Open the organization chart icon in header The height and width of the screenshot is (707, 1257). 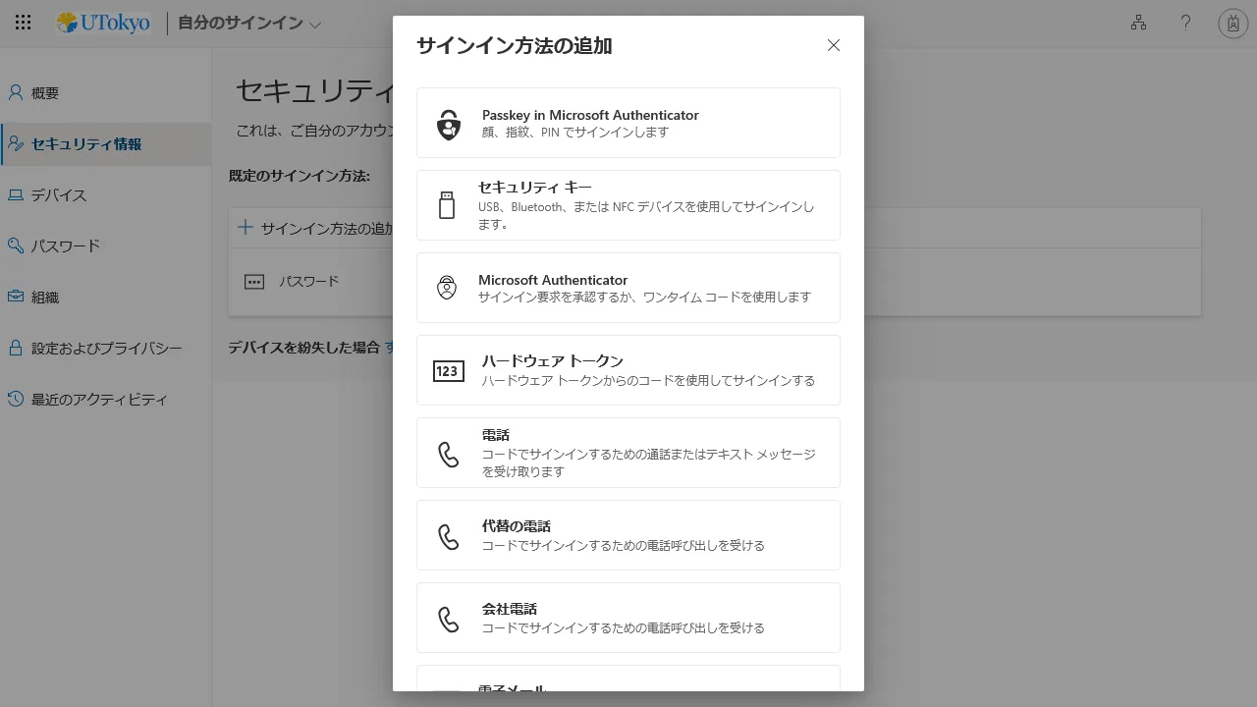[x=1138, y=23]
